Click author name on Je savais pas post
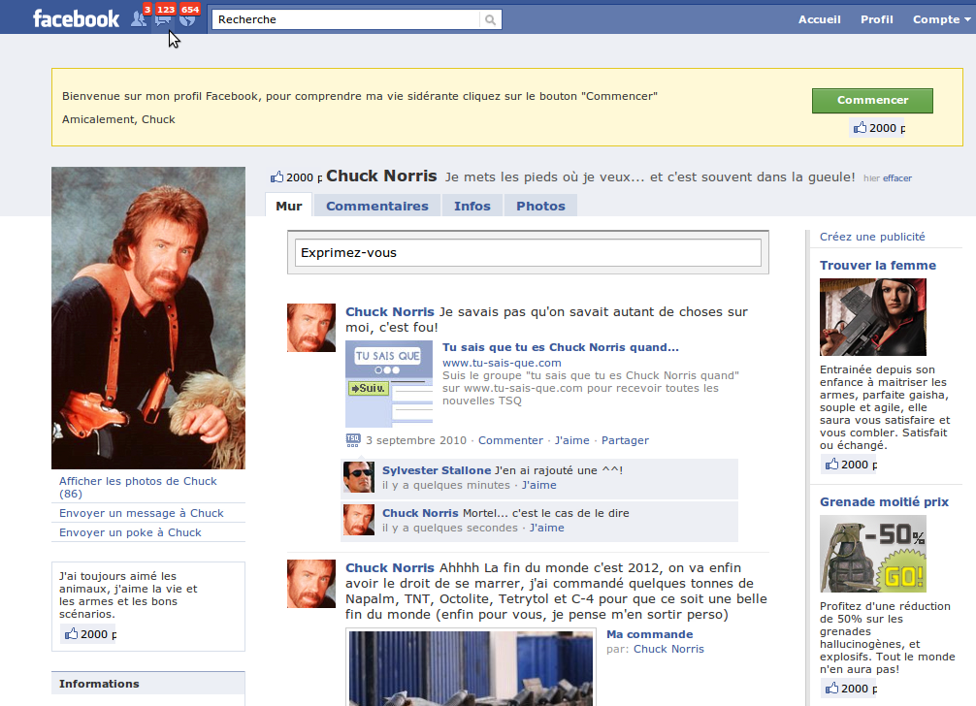 (390, 311)
